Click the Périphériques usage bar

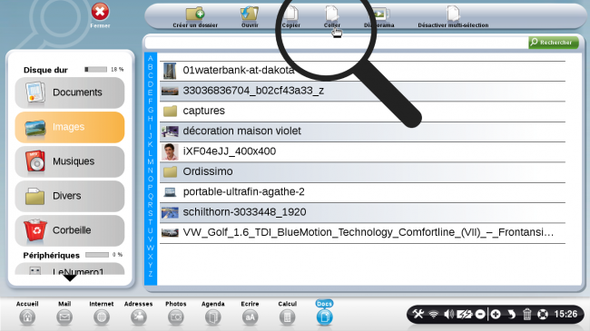97,255
